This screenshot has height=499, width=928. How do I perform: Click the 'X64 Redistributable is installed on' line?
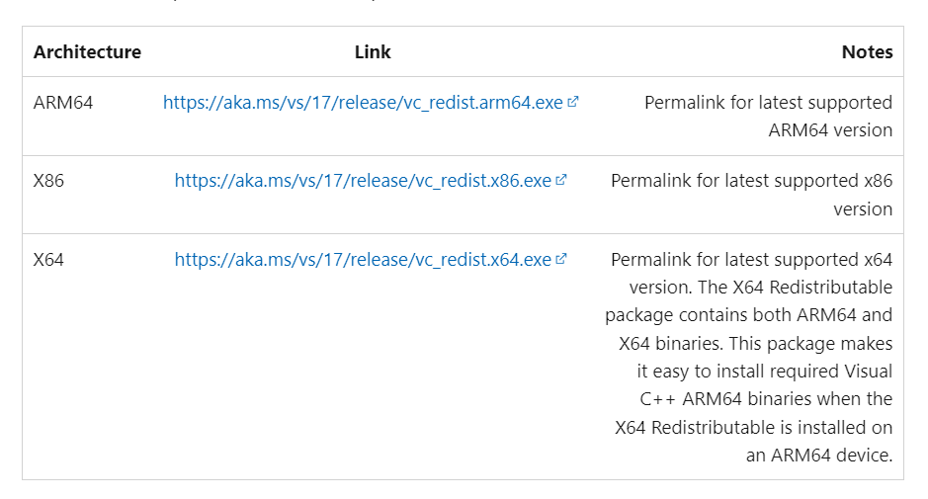[x=753, y=428]
